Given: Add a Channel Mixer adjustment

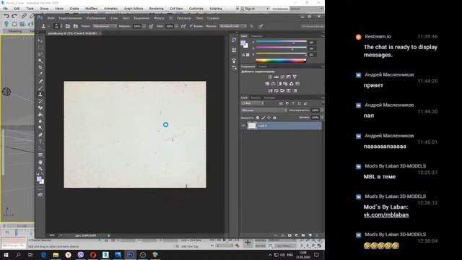Looking at the screenshot, I should 292,84.
